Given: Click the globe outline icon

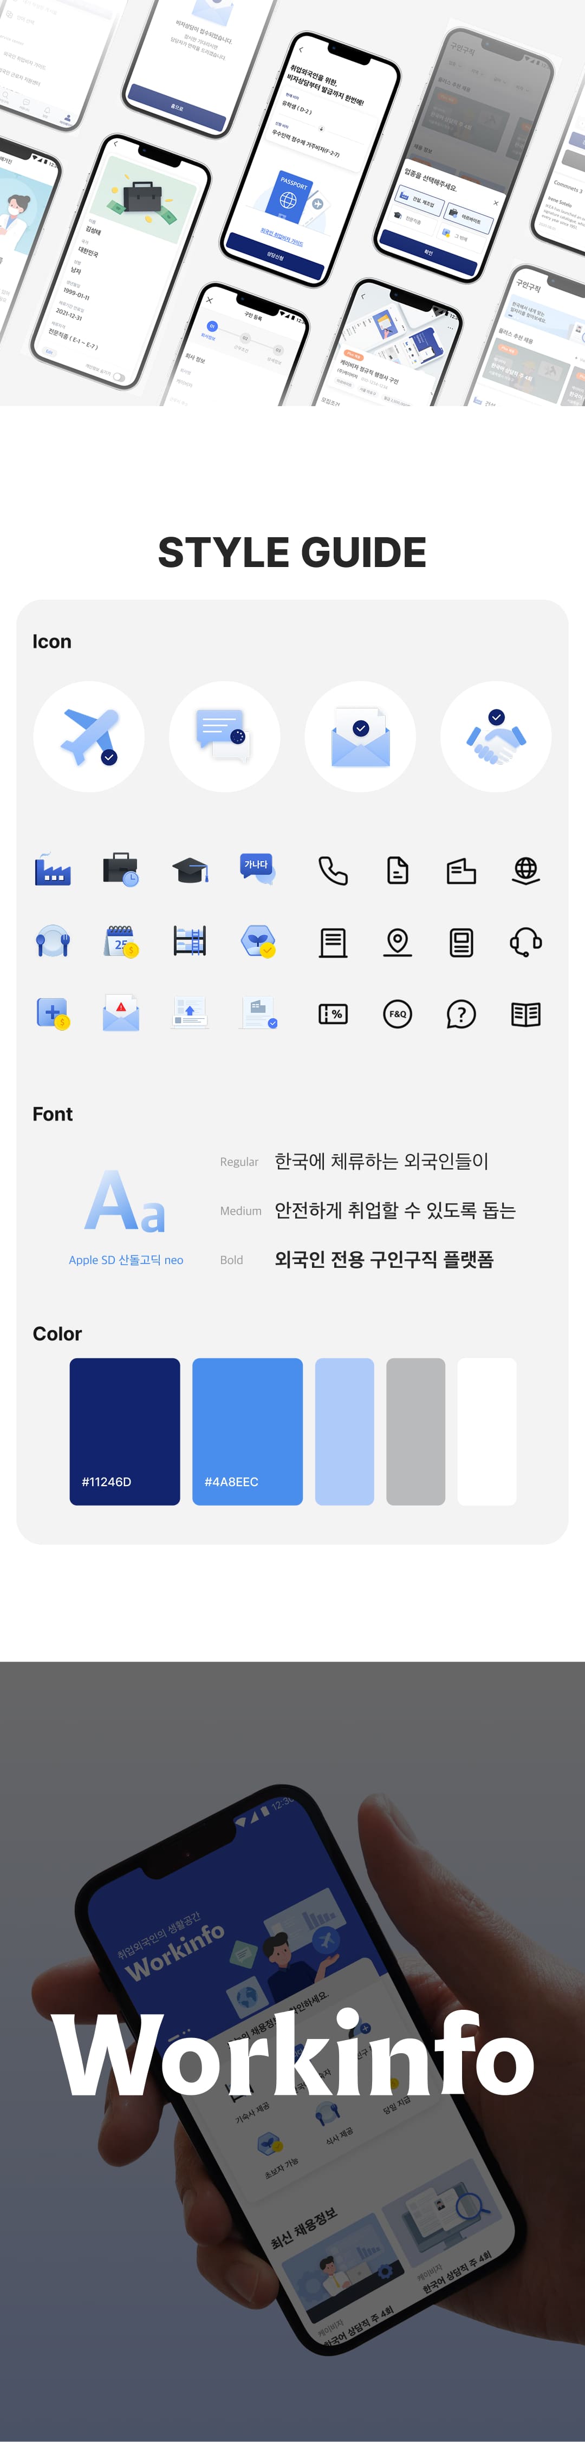Looking at the screenshot, I should [526, 870].
